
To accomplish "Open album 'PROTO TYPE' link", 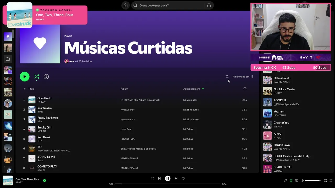I will tap(128, 139).
